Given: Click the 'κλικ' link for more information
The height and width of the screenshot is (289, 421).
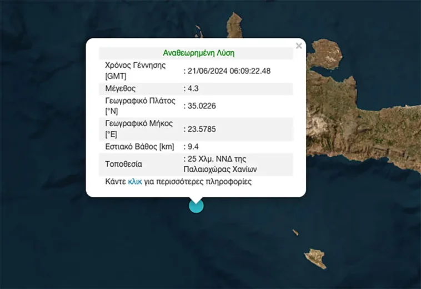Looking at the screenshot, I should click(136, 182).
